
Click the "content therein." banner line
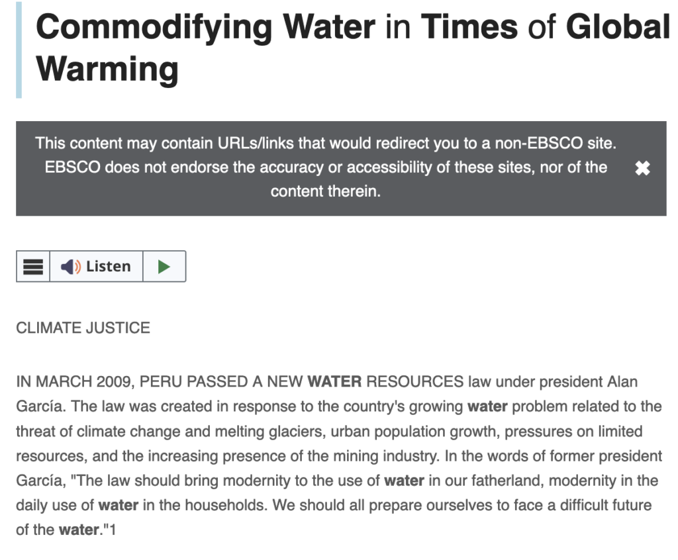click(x=325, y=192)
